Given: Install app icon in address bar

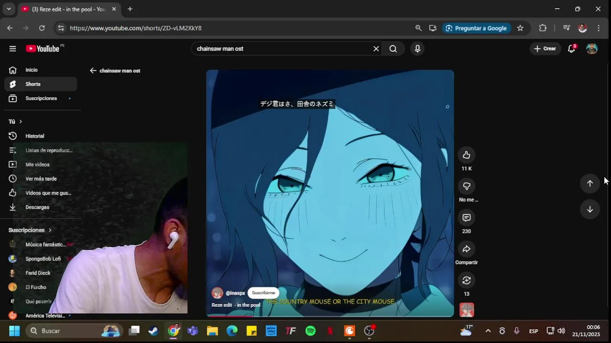Looking at the screenshot, I should (433, 28).
